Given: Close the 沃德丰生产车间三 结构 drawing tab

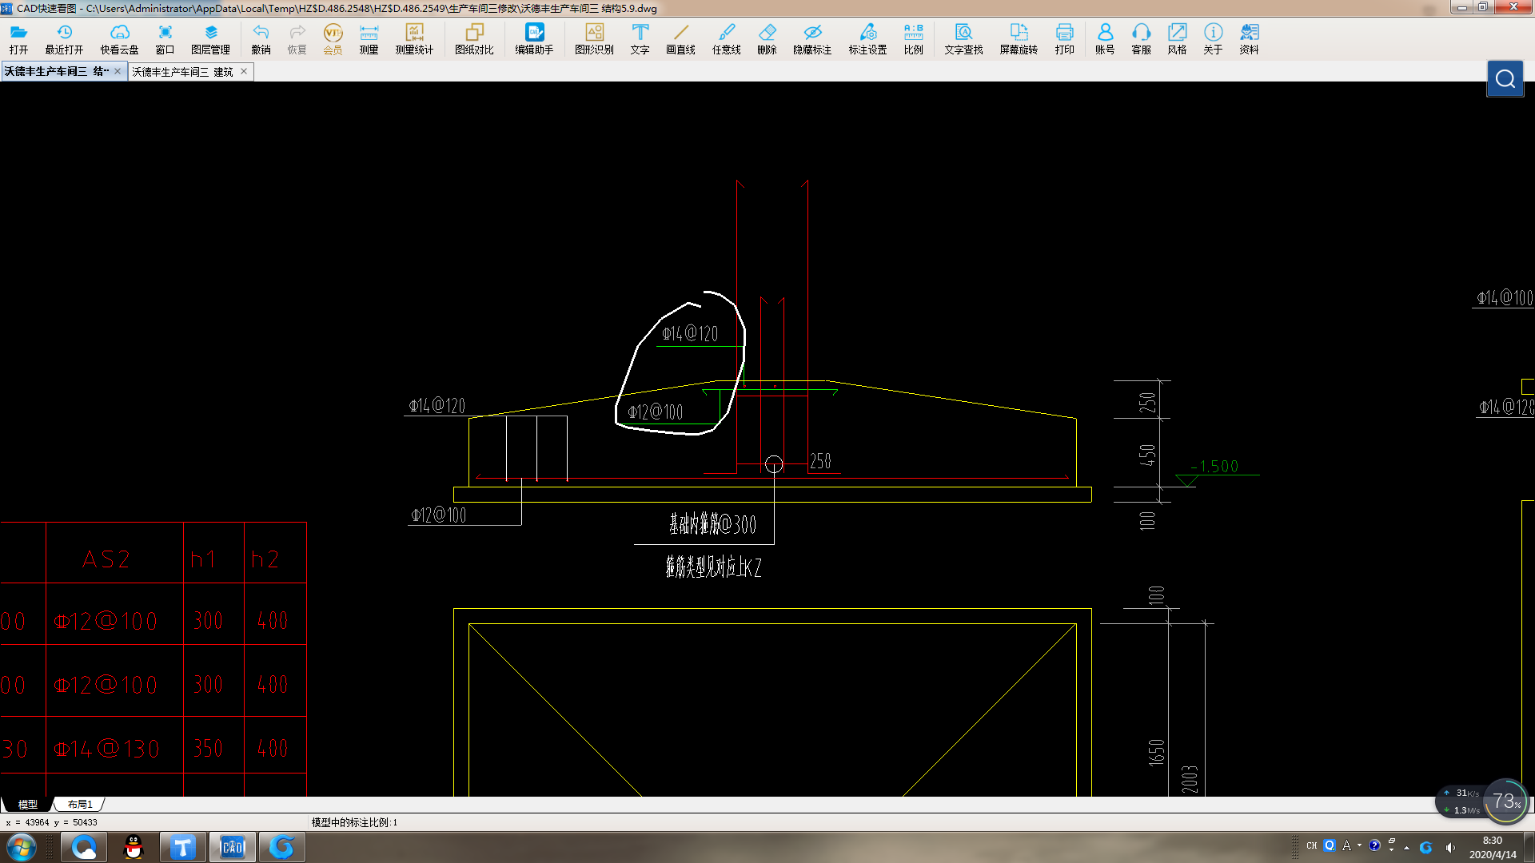Looking at the screenshot, I should pyautogui.click(x=118, y=71).
